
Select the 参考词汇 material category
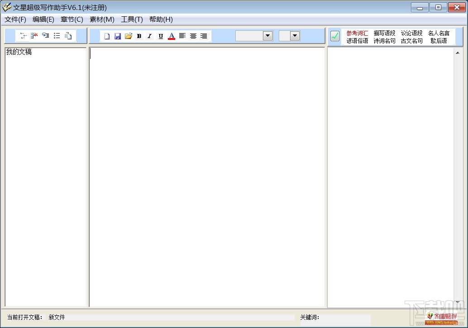click(357, 33)
